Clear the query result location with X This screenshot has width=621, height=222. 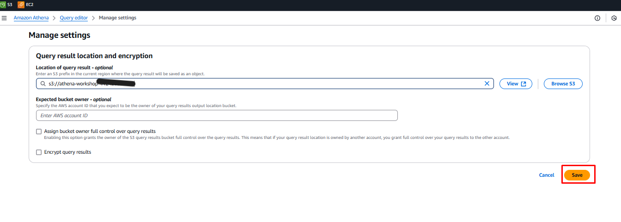[x=487, y=84]
